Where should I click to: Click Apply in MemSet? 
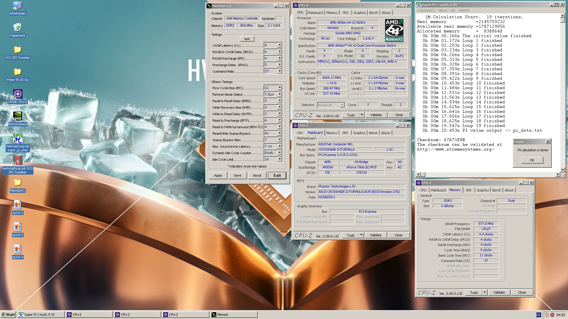point(218,175)
